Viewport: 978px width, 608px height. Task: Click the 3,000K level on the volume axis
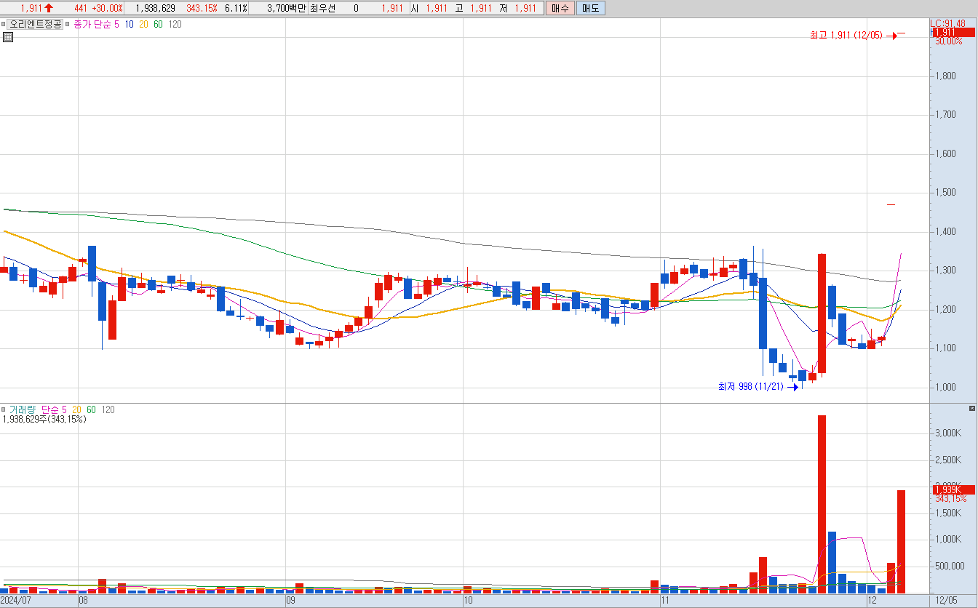pyautogui.click(x=948, y=433)
